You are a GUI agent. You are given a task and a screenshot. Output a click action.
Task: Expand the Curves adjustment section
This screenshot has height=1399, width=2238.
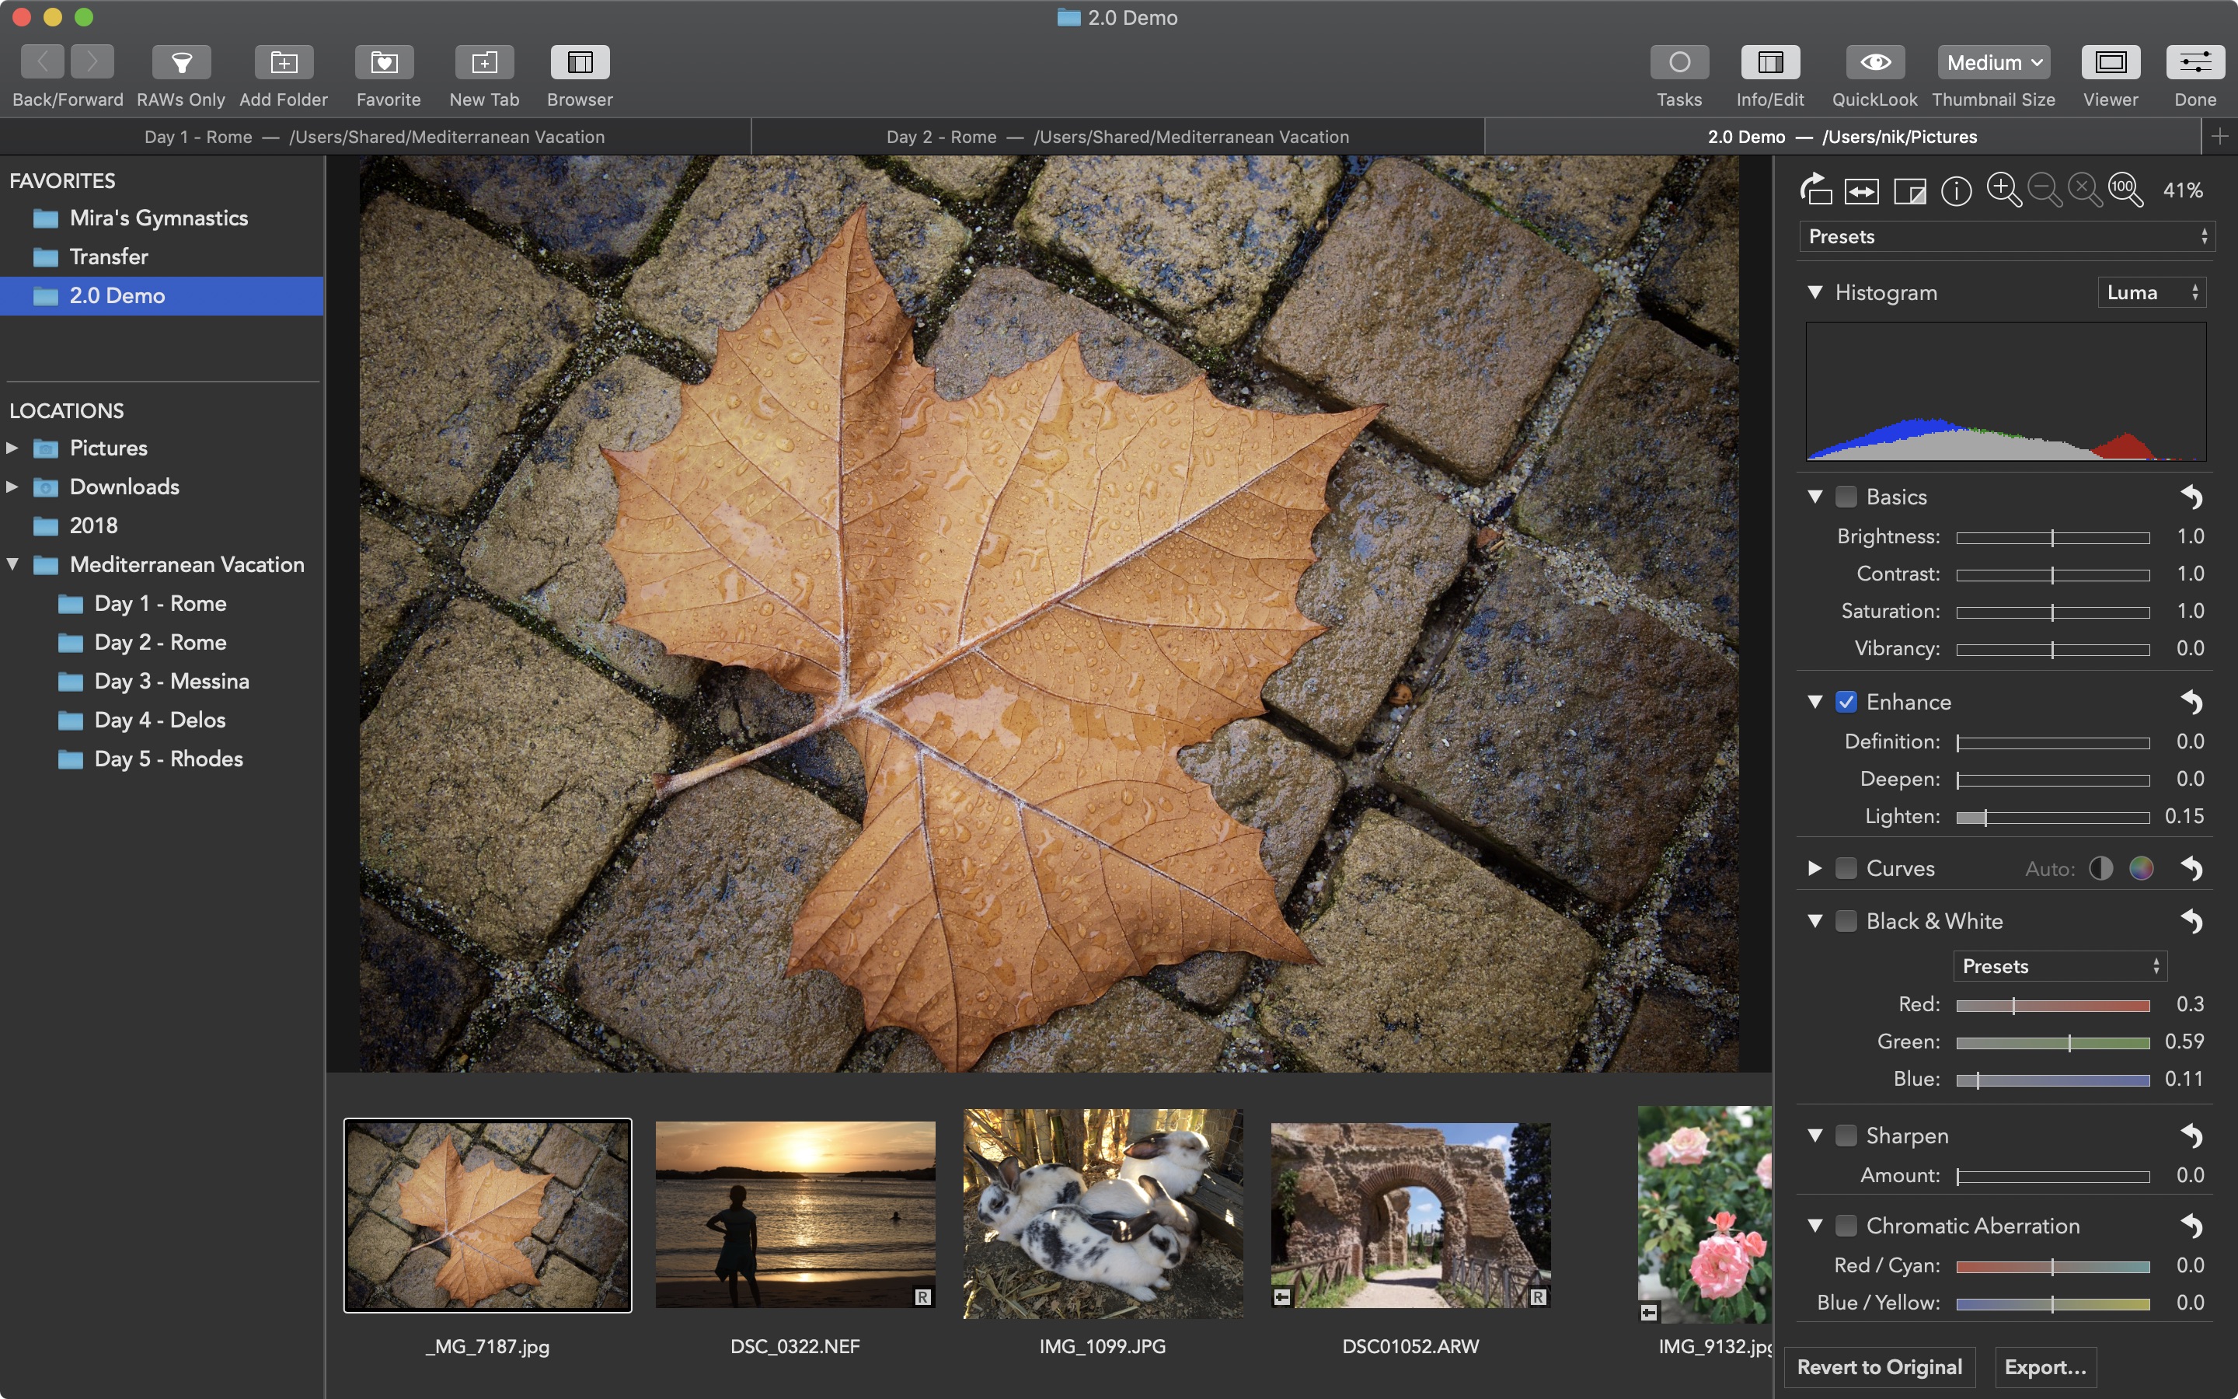coord(1816,869)
